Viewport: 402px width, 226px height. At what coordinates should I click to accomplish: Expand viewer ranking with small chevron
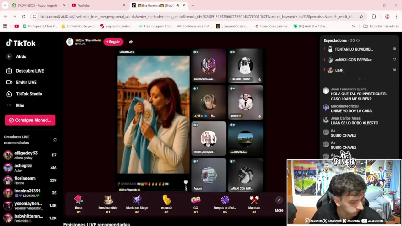[360, 79]
